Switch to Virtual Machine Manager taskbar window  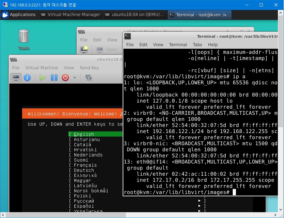tap(71, 15)
